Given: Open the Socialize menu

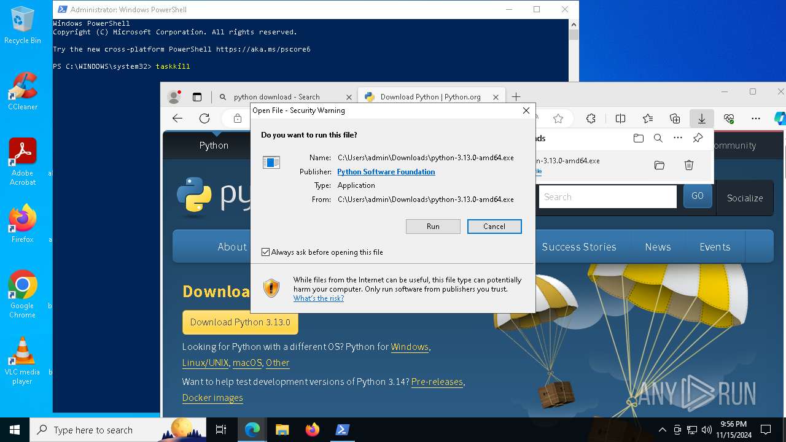Looking at the screenshot, I should point(745,198).
